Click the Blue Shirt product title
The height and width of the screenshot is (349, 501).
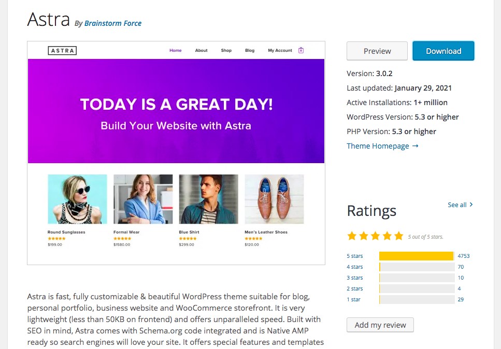tap(189, 232)
